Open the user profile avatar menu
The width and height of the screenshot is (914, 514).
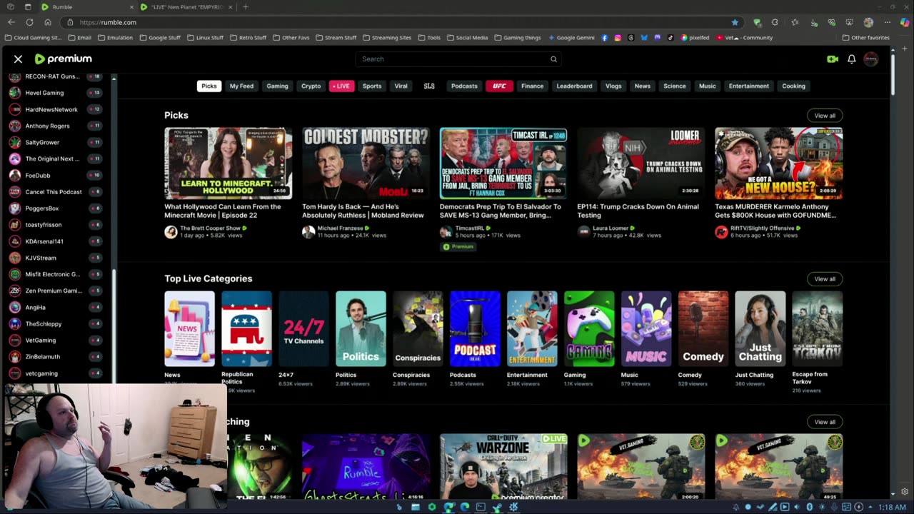[x=870, y=59]
